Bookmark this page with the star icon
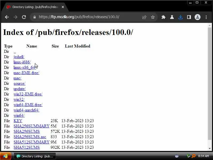Image resolution: width=213 pixels, height=160 pixels. coord(153,17)
